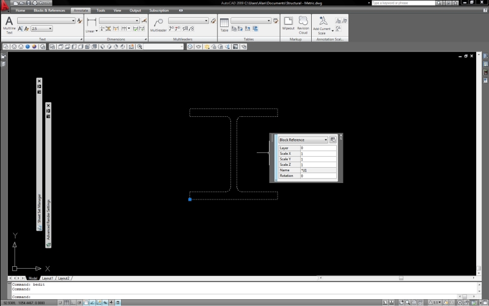Click the Linear dimension tool
The image size is (489, 306).
pyautogui.click(x=90, y=25)
